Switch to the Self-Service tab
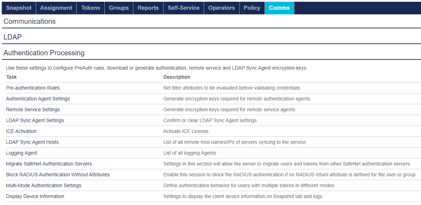 [x=183, y=8]
